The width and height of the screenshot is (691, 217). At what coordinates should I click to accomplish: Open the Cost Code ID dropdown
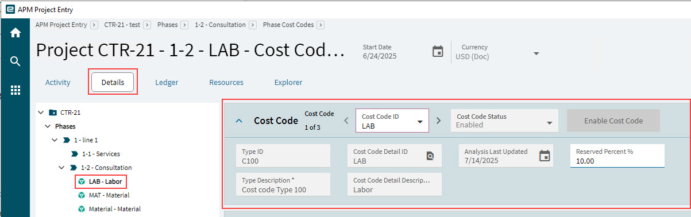point(420,122)
